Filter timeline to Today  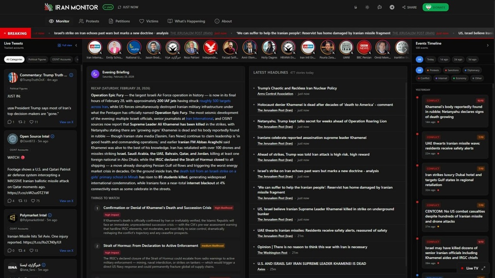pyautogui.click(x=431, y=59)
